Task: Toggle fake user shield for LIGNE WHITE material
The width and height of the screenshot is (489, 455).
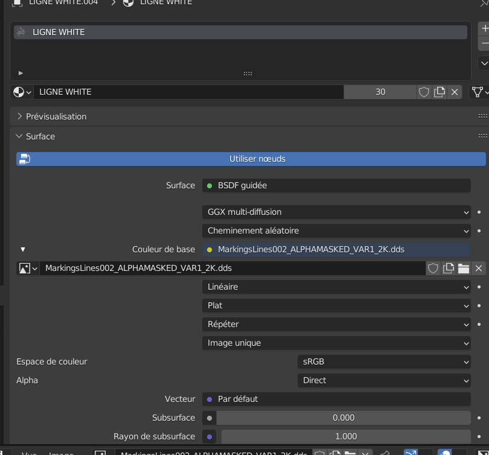Action: [424, 92]
